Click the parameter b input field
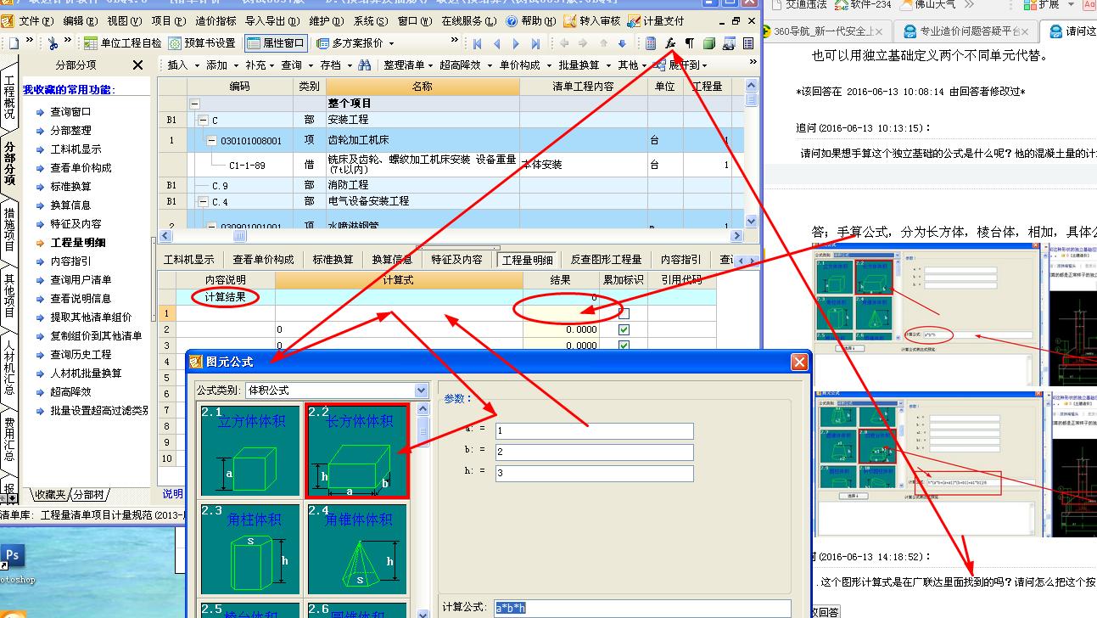This screenshot has height=618, width=1097. (594, 452)
